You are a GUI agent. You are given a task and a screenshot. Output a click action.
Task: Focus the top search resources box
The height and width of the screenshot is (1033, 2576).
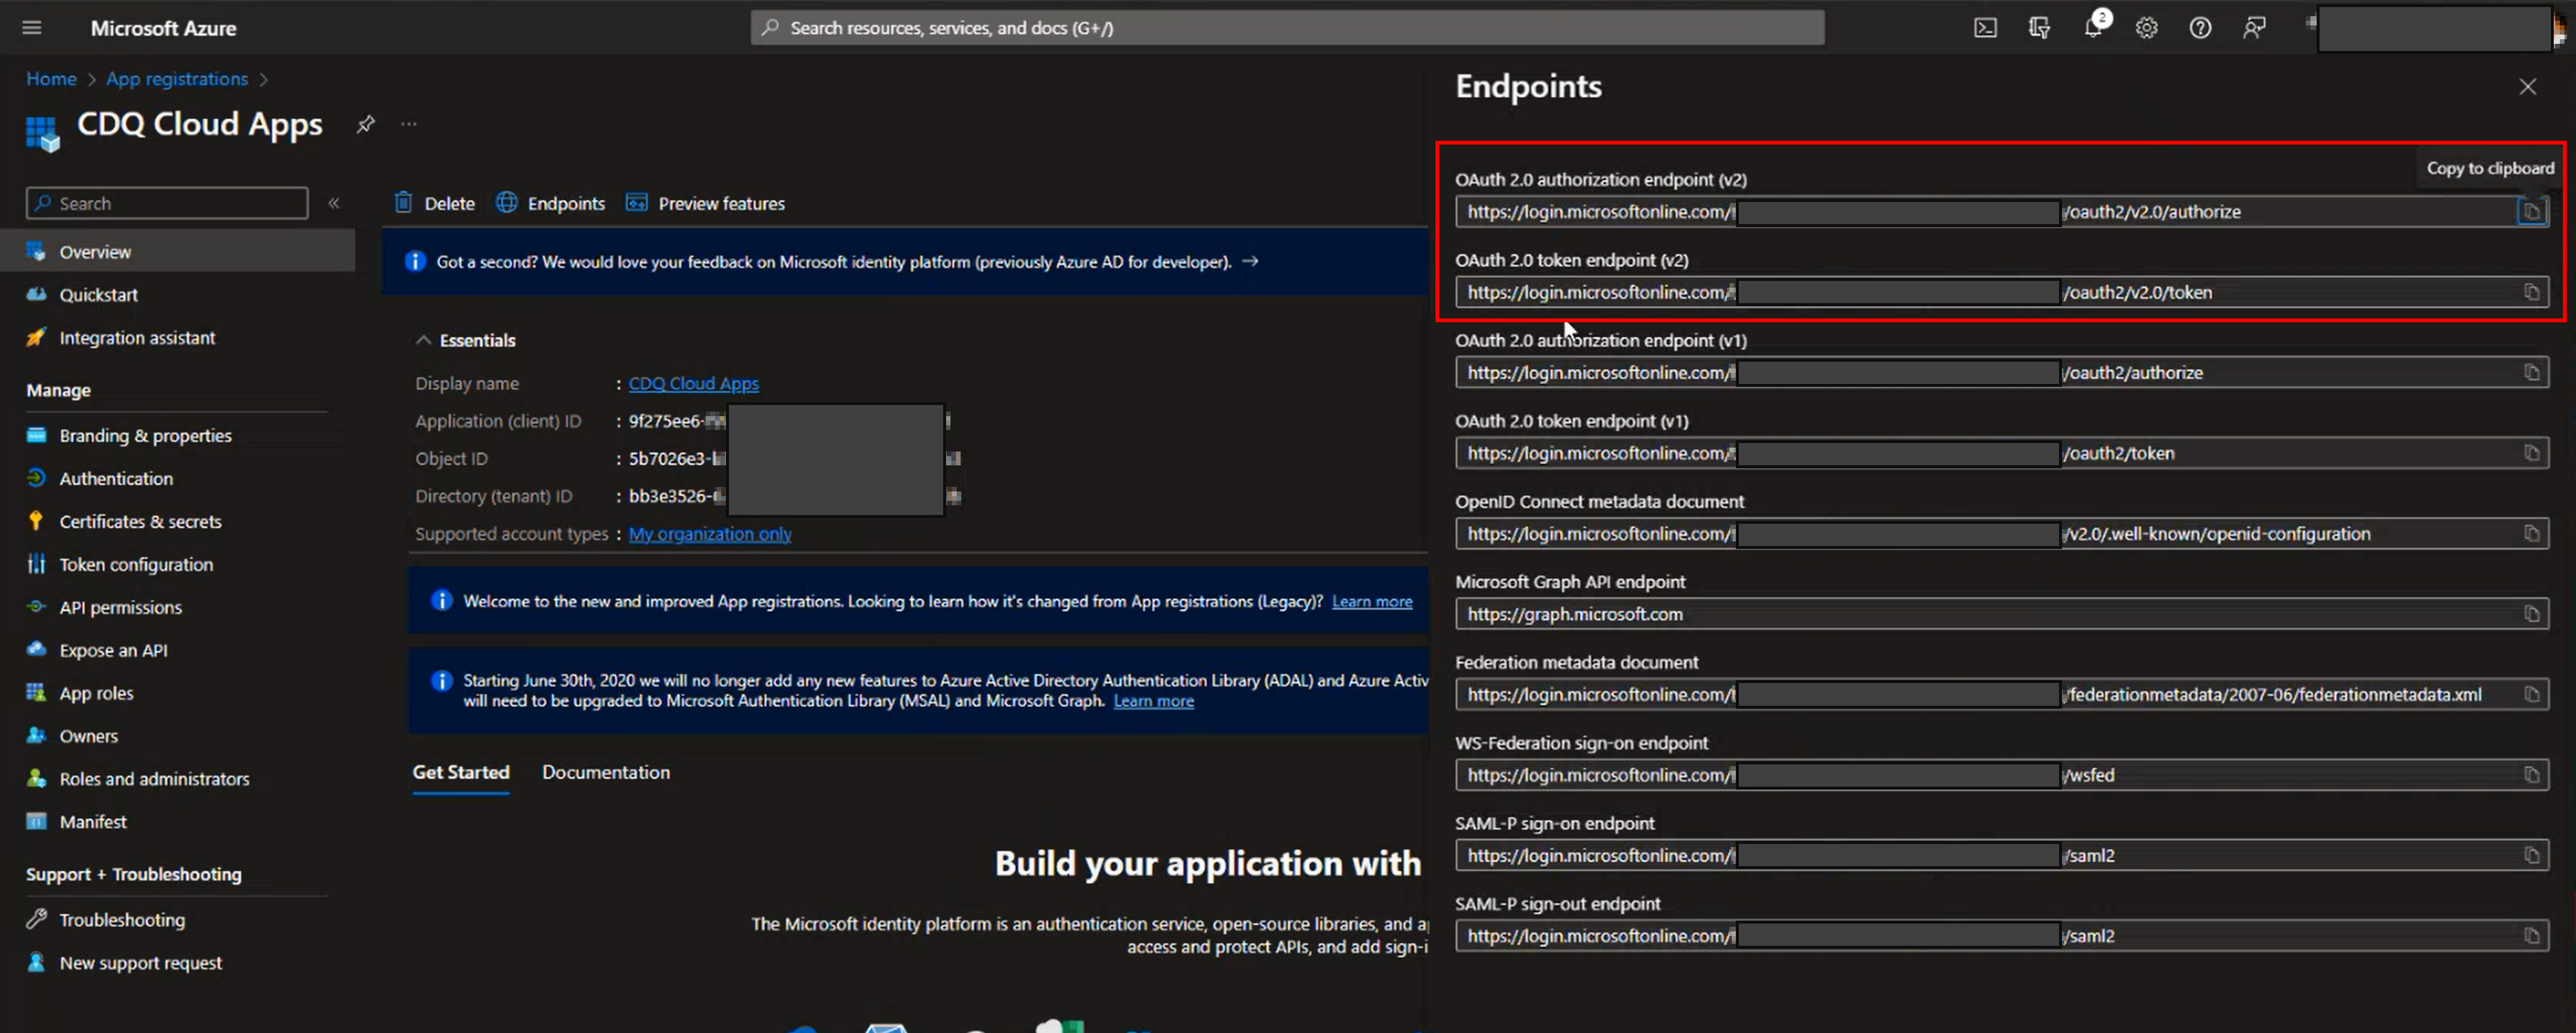coord(1287,28)
